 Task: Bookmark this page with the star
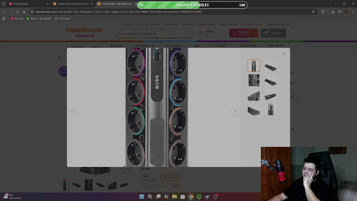(313, 12)
